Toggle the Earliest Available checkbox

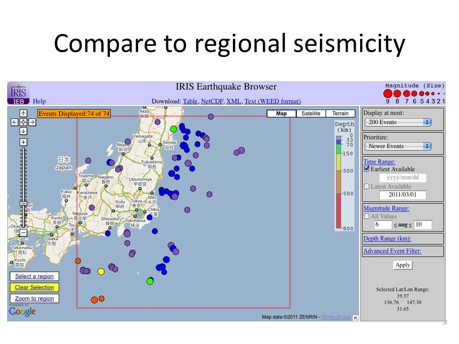pos(367,169)
